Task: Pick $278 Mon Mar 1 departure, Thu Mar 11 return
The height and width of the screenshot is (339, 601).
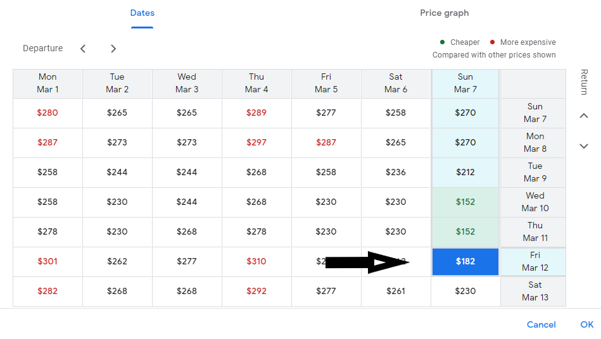Action: point(47,231)
